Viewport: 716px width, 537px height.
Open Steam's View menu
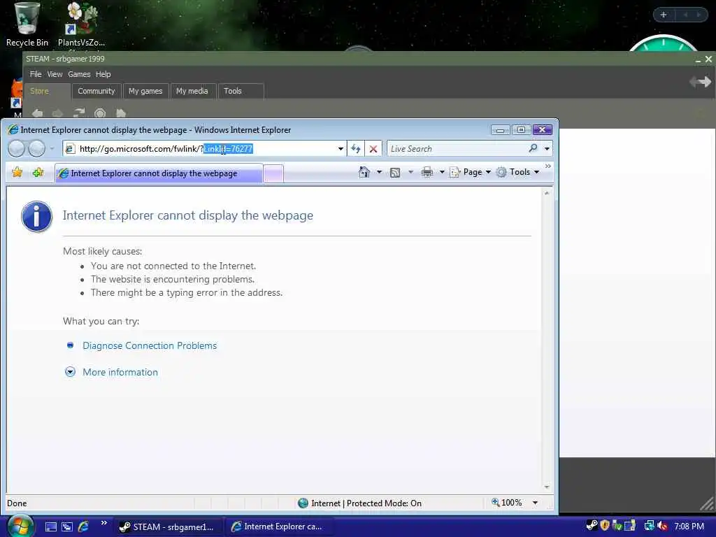click(x=55, y=74)
